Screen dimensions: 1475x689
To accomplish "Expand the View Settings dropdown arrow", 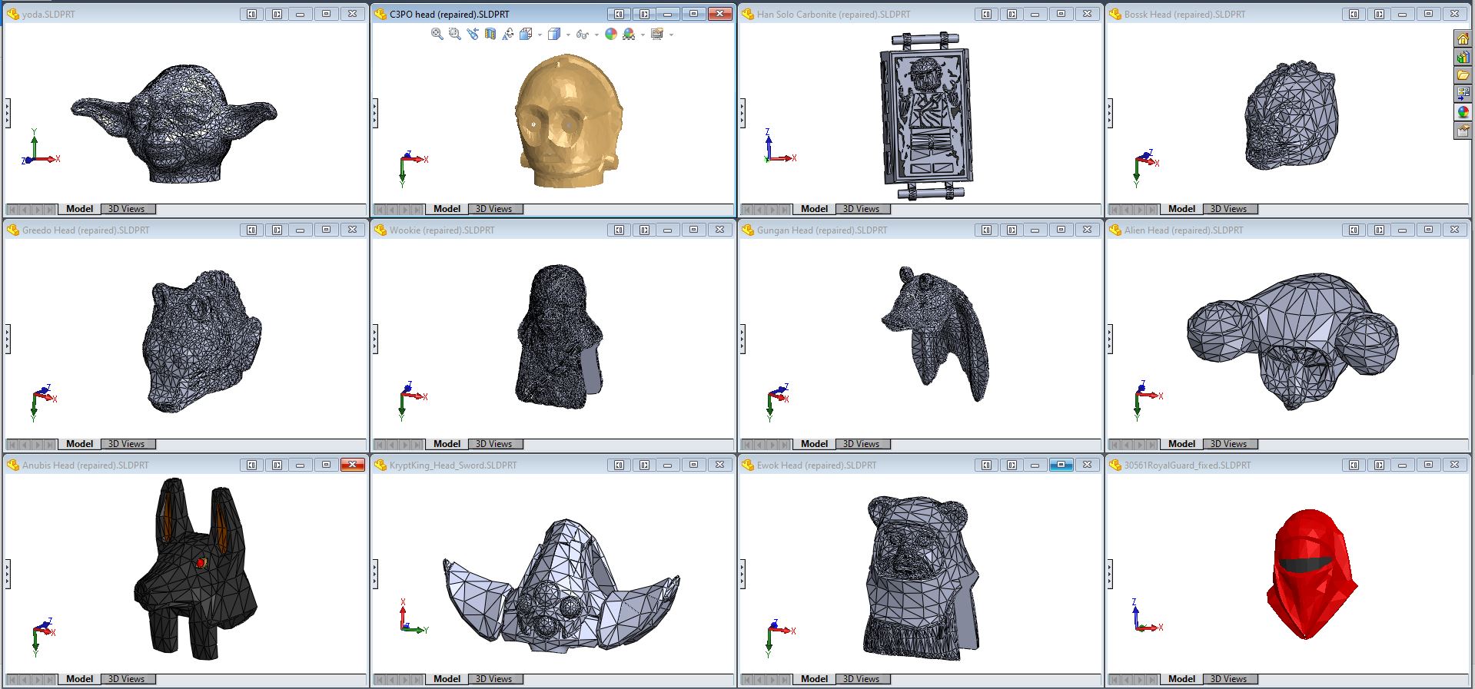I will (671, 35).
